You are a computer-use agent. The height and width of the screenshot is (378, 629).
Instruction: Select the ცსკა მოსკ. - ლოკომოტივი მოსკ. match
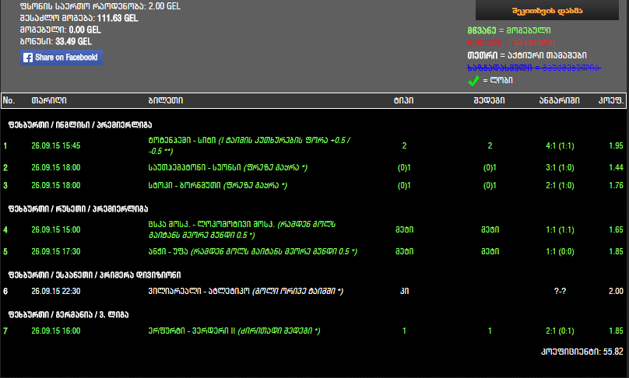tap(313, 229)
